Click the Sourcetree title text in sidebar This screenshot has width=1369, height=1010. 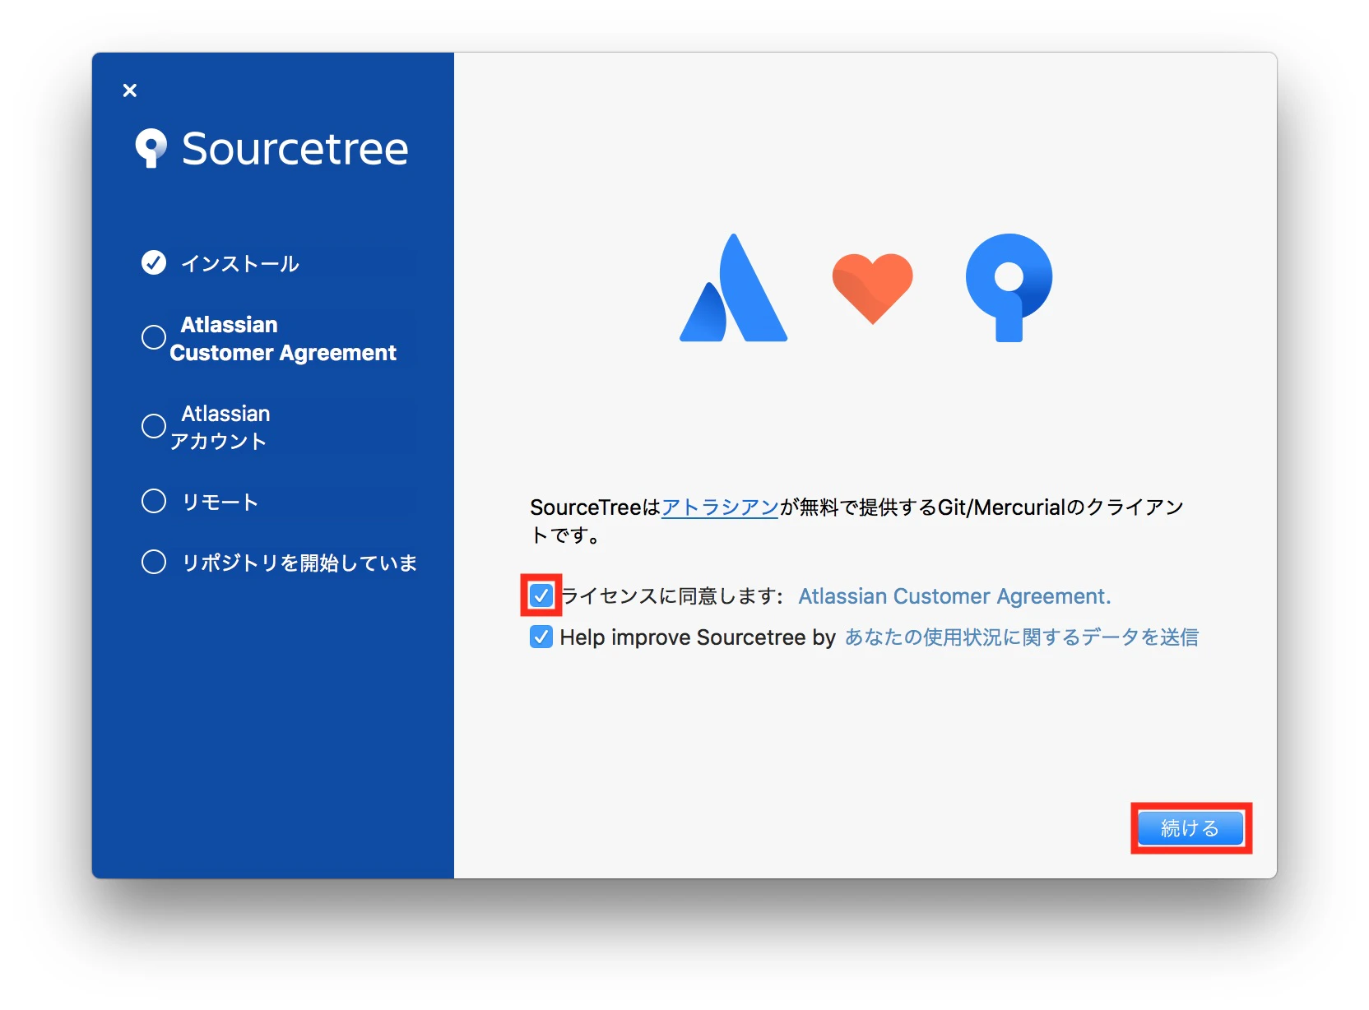click(295, 149)
